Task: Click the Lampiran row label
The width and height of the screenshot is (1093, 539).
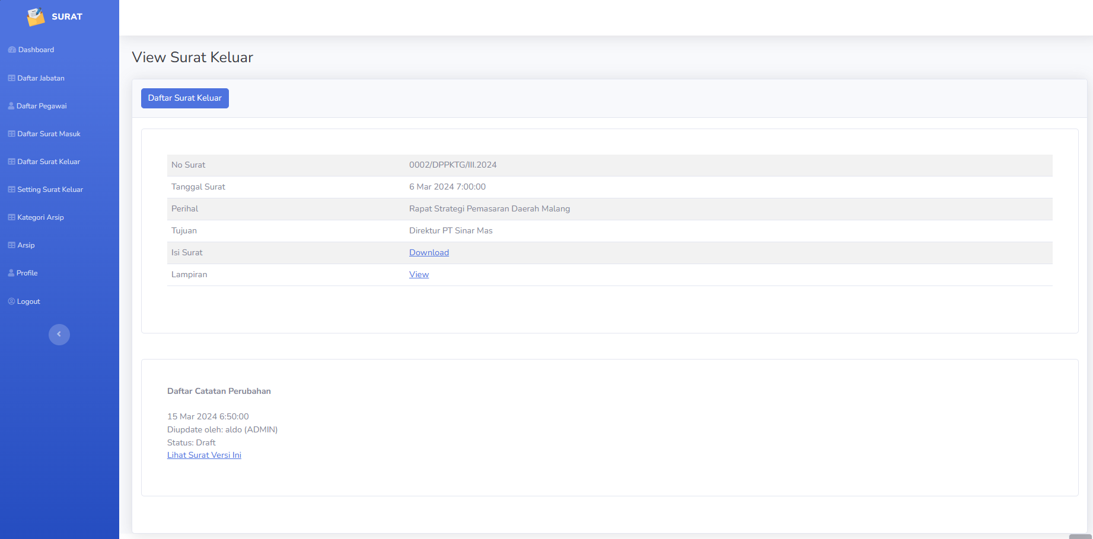Action: click(189, 274)
